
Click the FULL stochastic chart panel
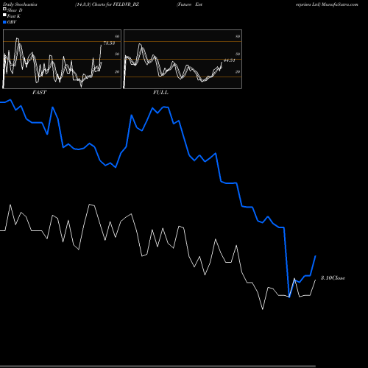coord(183,59)
